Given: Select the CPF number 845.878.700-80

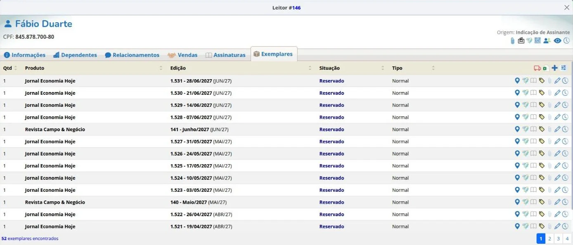Looking at the screenshot, I should coord(35,37).
